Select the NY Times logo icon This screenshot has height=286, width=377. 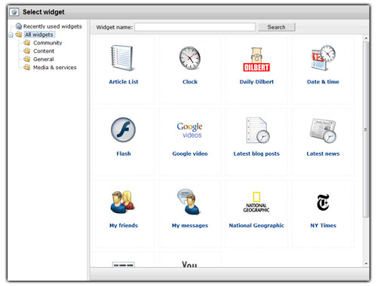[323, 202]
